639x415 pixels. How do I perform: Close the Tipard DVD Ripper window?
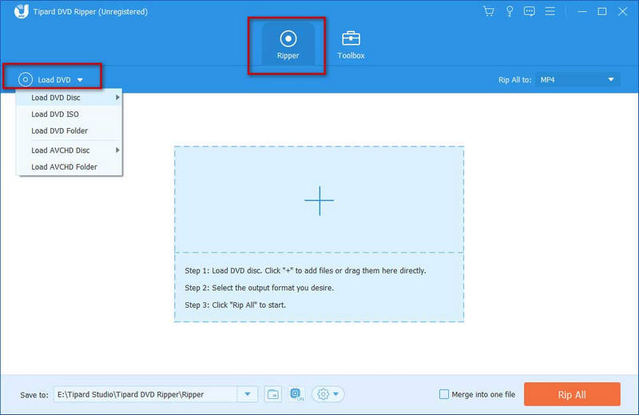click(622, 11)
